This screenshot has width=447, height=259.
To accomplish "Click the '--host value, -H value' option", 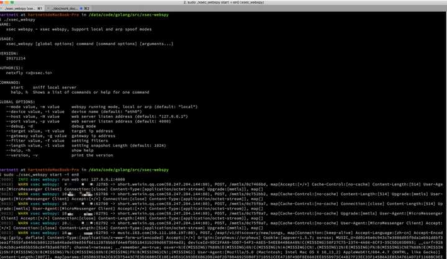I will [33, 116].
